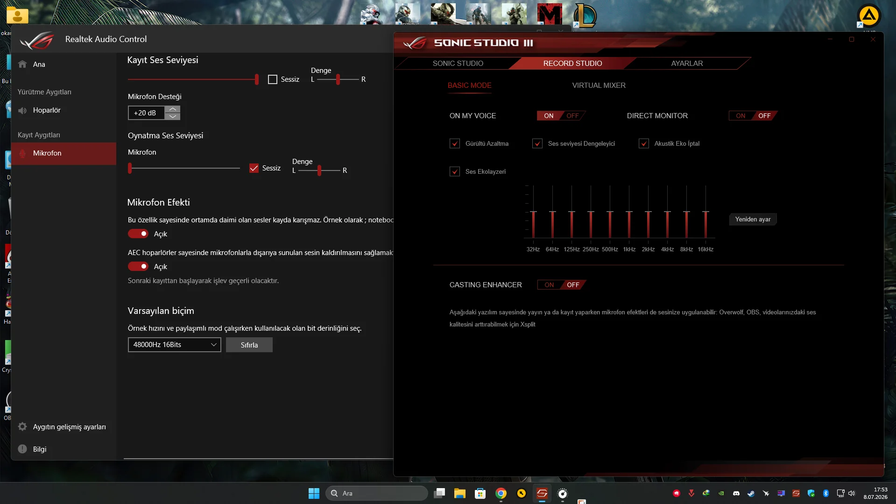Open Internet Download Manager tray icon
Viewport: 896px width, 504px height.
point(706,493)
